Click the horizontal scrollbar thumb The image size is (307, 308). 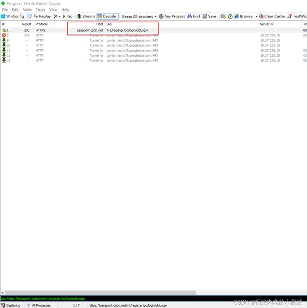(x=101, y=293)
